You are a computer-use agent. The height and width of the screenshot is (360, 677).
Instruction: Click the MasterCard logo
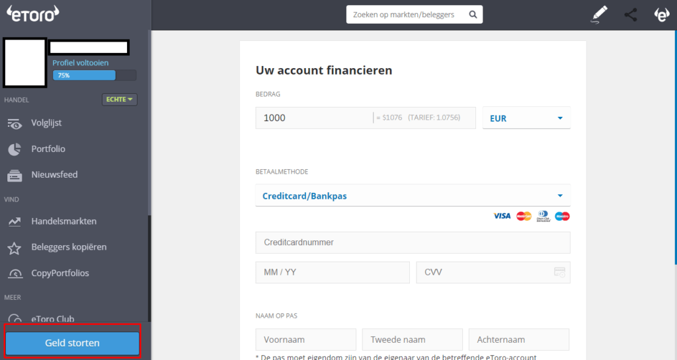pos(524,216)
